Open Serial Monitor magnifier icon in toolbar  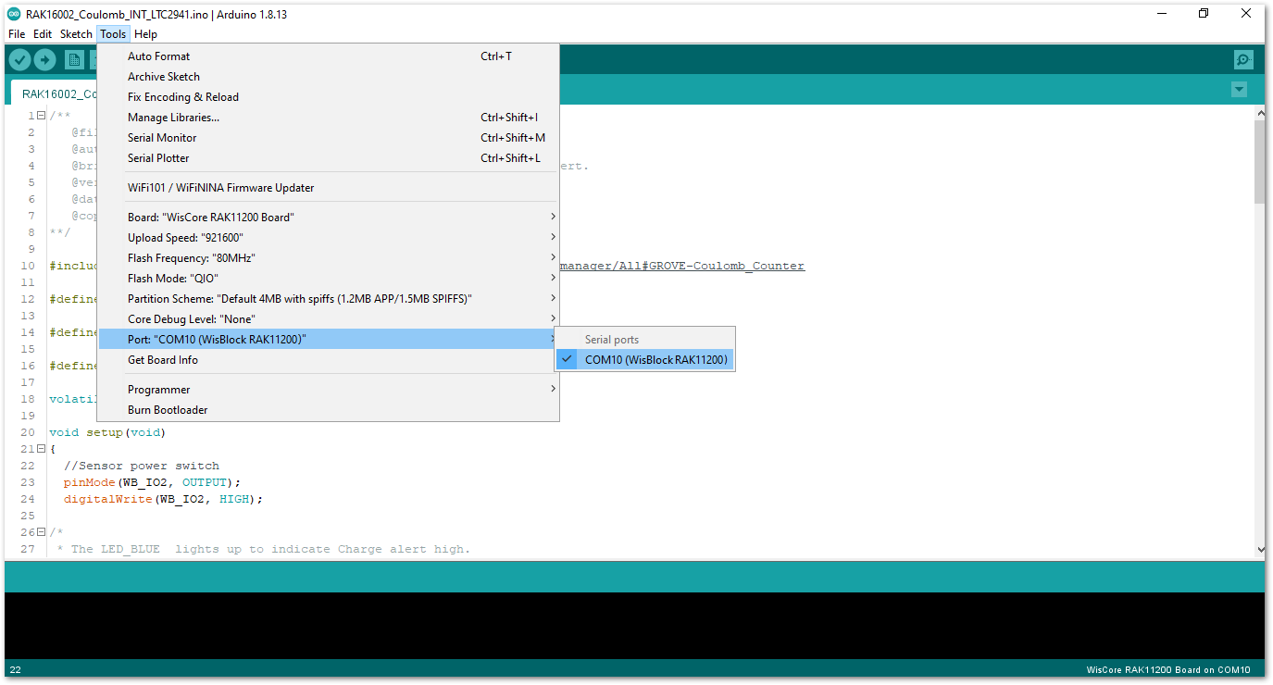coord(1243,60)
